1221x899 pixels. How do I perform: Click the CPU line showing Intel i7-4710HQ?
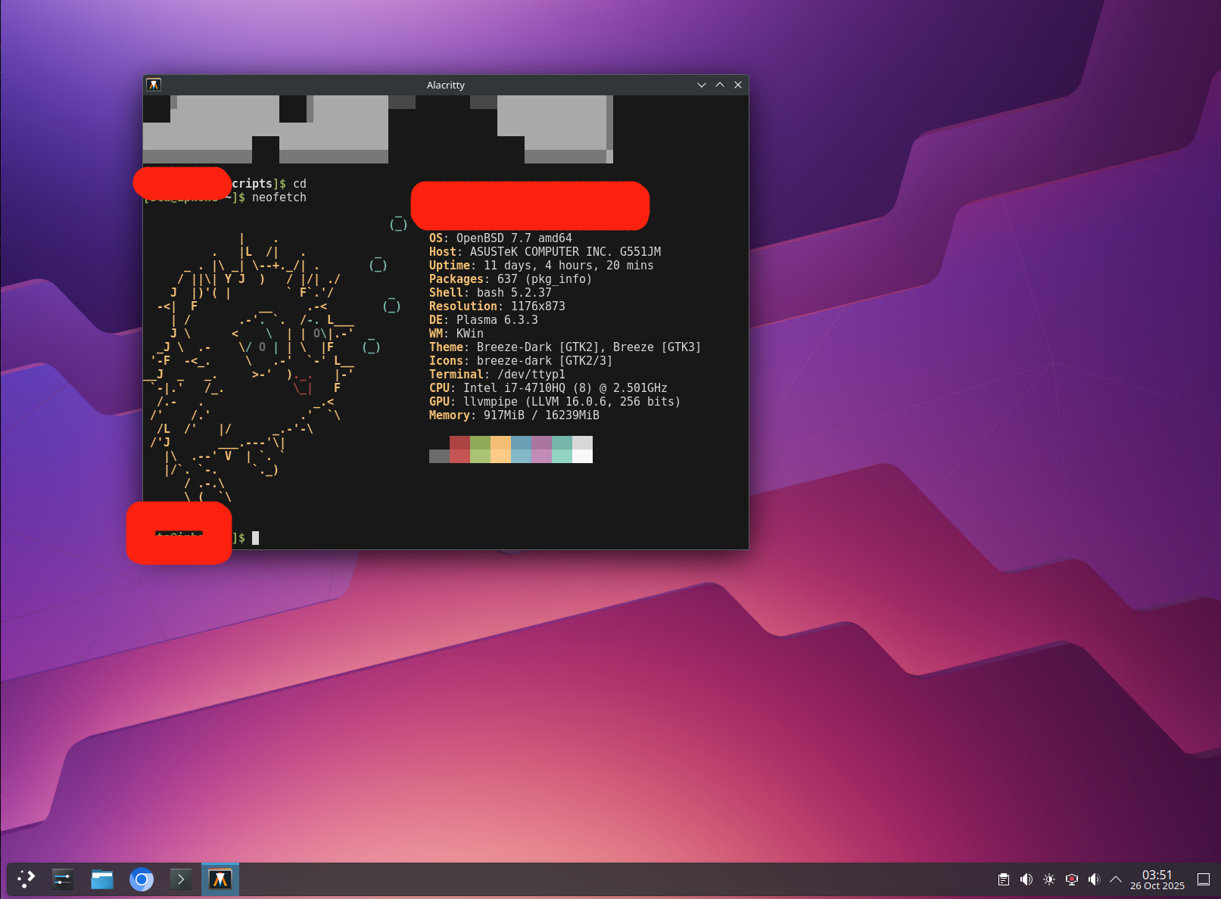pyautogui.click(x=548, y=388)
